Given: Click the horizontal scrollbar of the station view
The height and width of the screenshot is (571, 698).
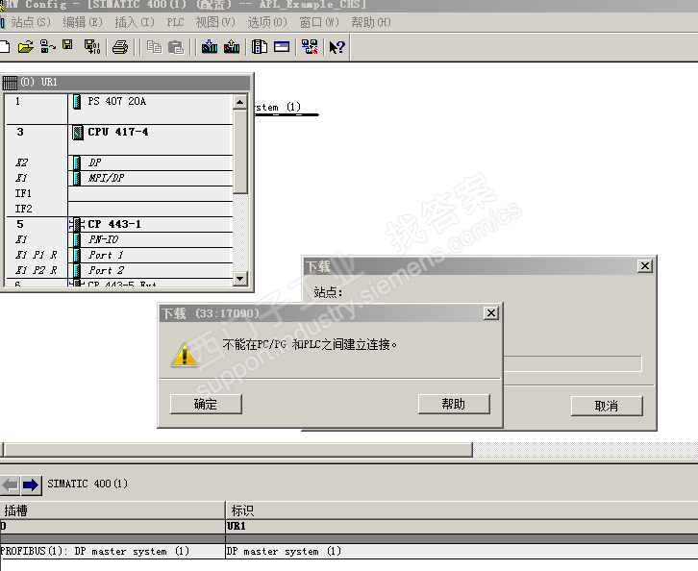Looking at the screenshot, I should pyautogui.click(x=237, y=450).
